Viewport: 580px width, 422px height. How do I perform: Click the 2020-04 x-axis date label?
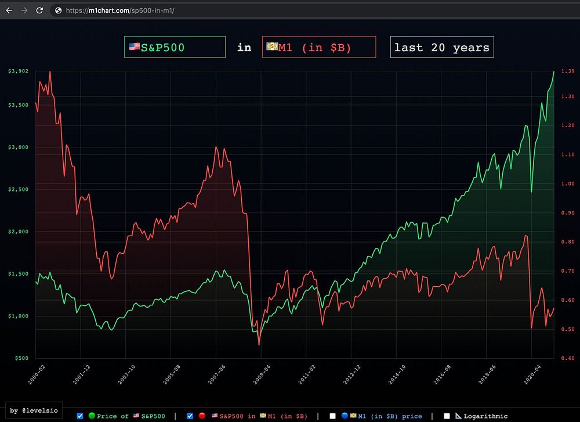532,374
